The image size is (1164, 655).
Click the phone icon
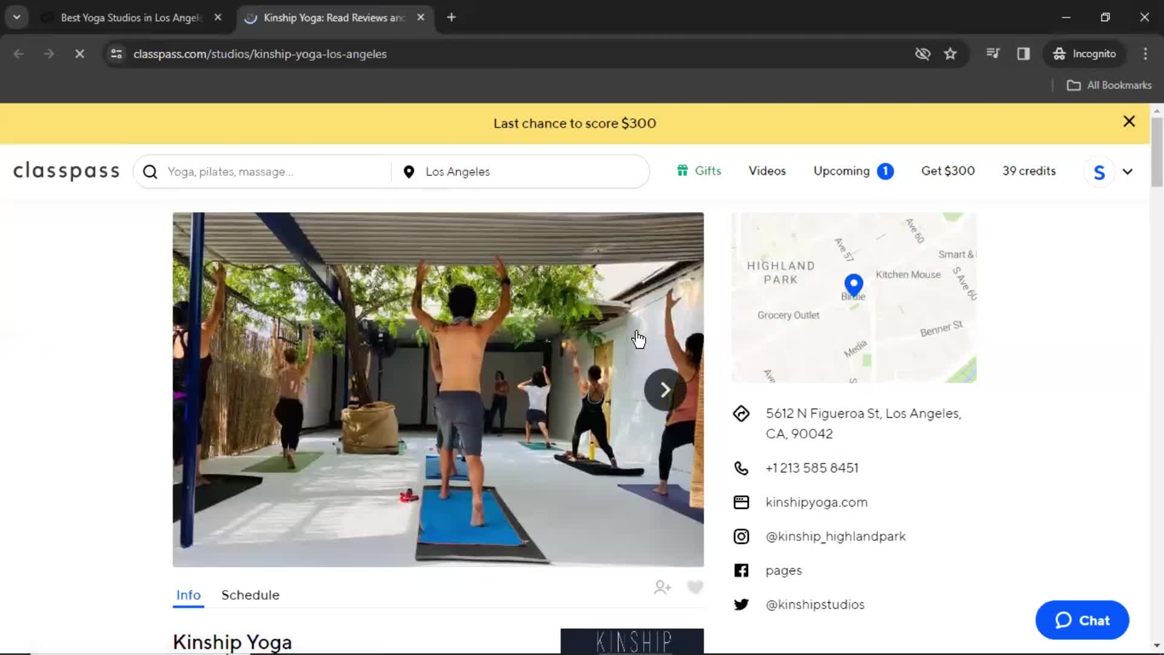coord(741,468)
